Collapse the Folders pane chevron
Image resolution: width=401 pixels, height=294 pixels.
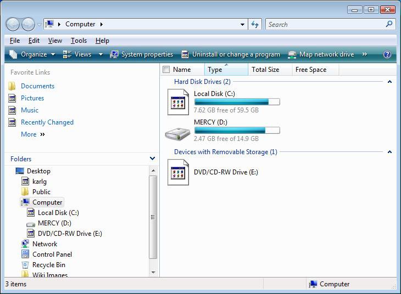(x=152, y=159)
